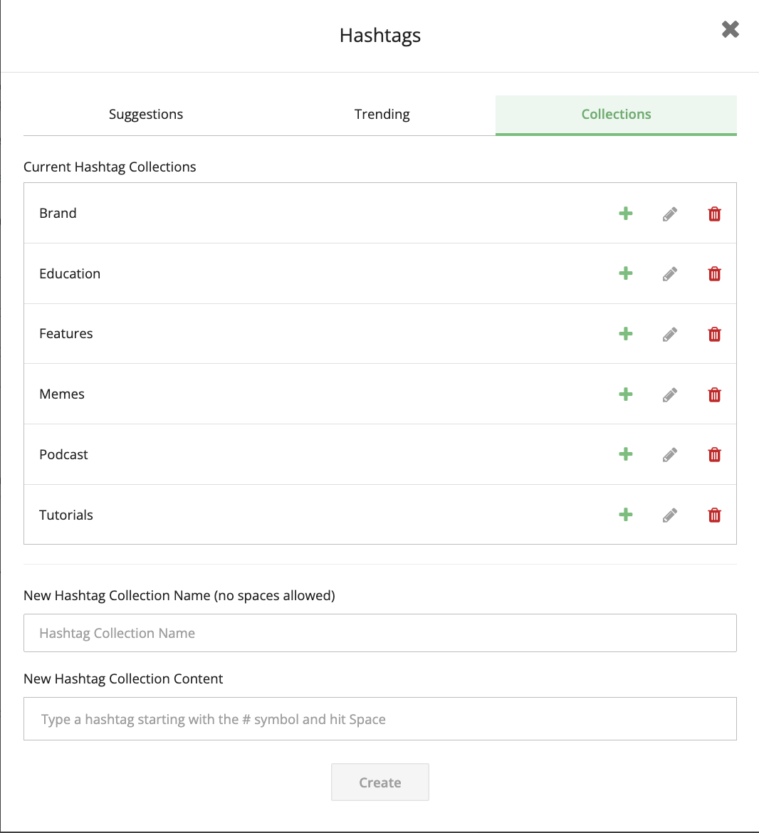Add hashtags to the Brand collection
This screenshot has width=759, height=833.
point(625,213)
